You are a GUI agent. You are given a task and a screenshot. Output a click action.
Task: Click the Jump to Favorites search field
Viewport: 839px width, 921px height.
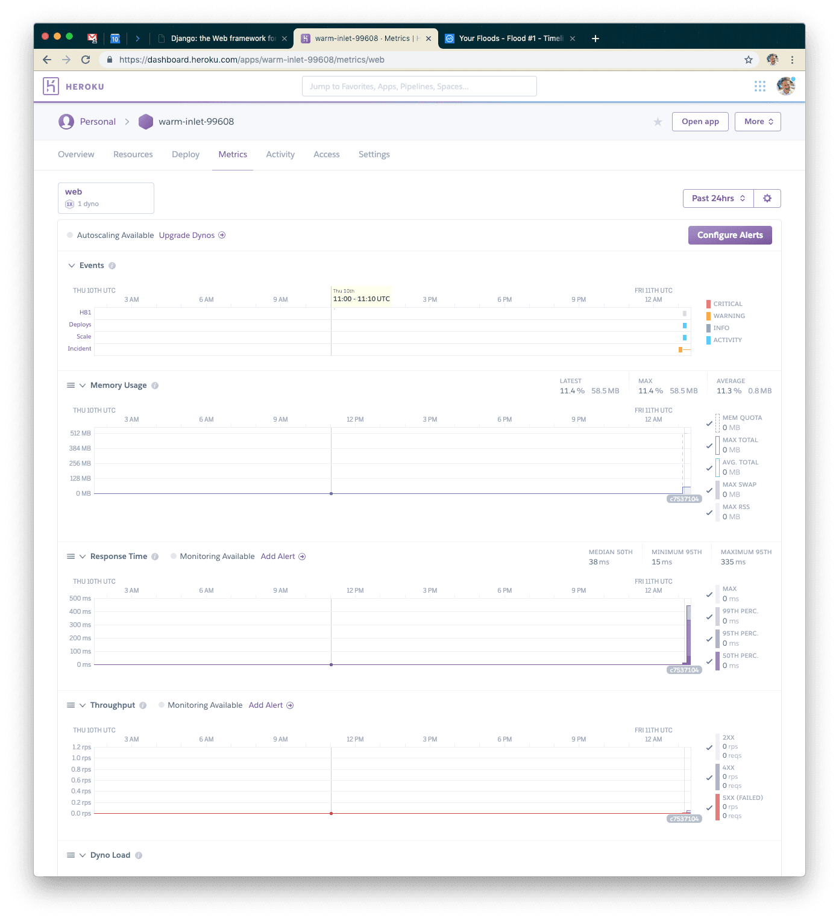pos(419,86)
